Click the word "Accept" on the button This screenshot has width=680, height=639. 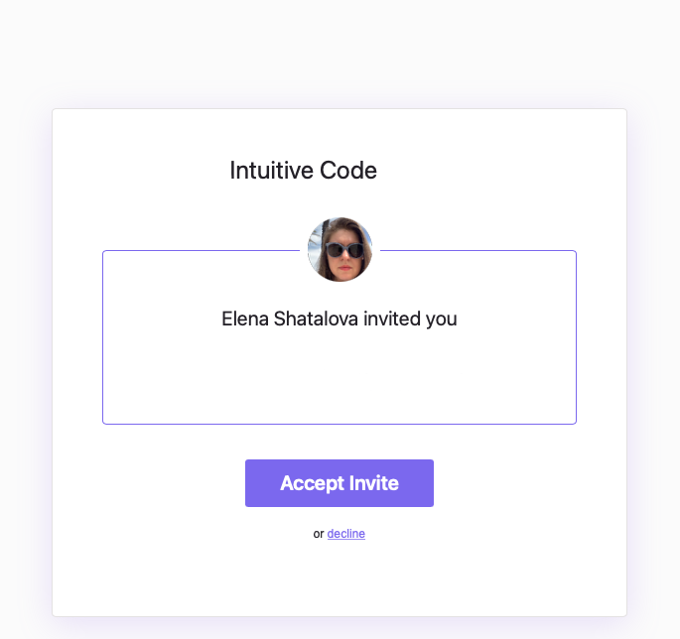(312, 483)
